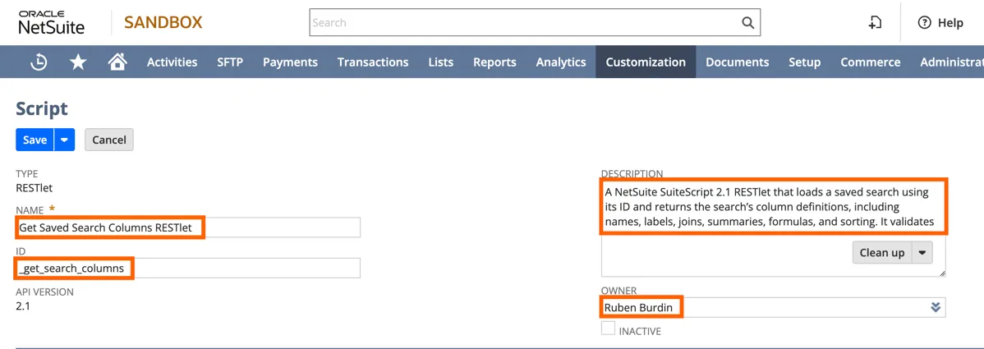This screenshot has height=349, width=984.
Task: Open the Transactions menu
Action: [x=373, y=62]
